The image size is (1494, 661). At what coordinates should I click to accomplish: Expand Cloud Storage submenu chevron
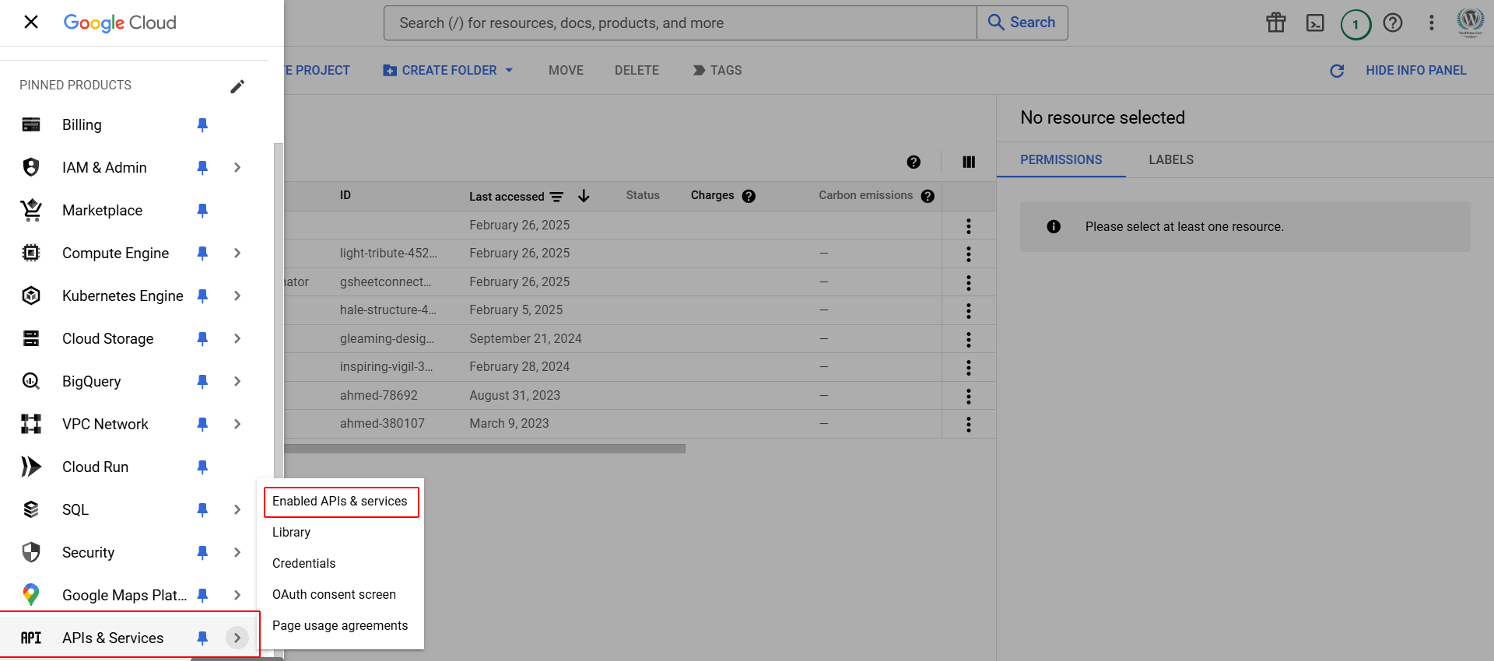click(237, 338)
